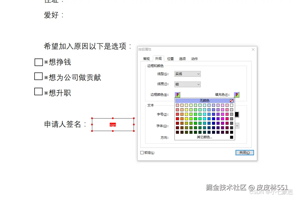
Task: Open the 字体 font dropdown
Action: point(237,126)
